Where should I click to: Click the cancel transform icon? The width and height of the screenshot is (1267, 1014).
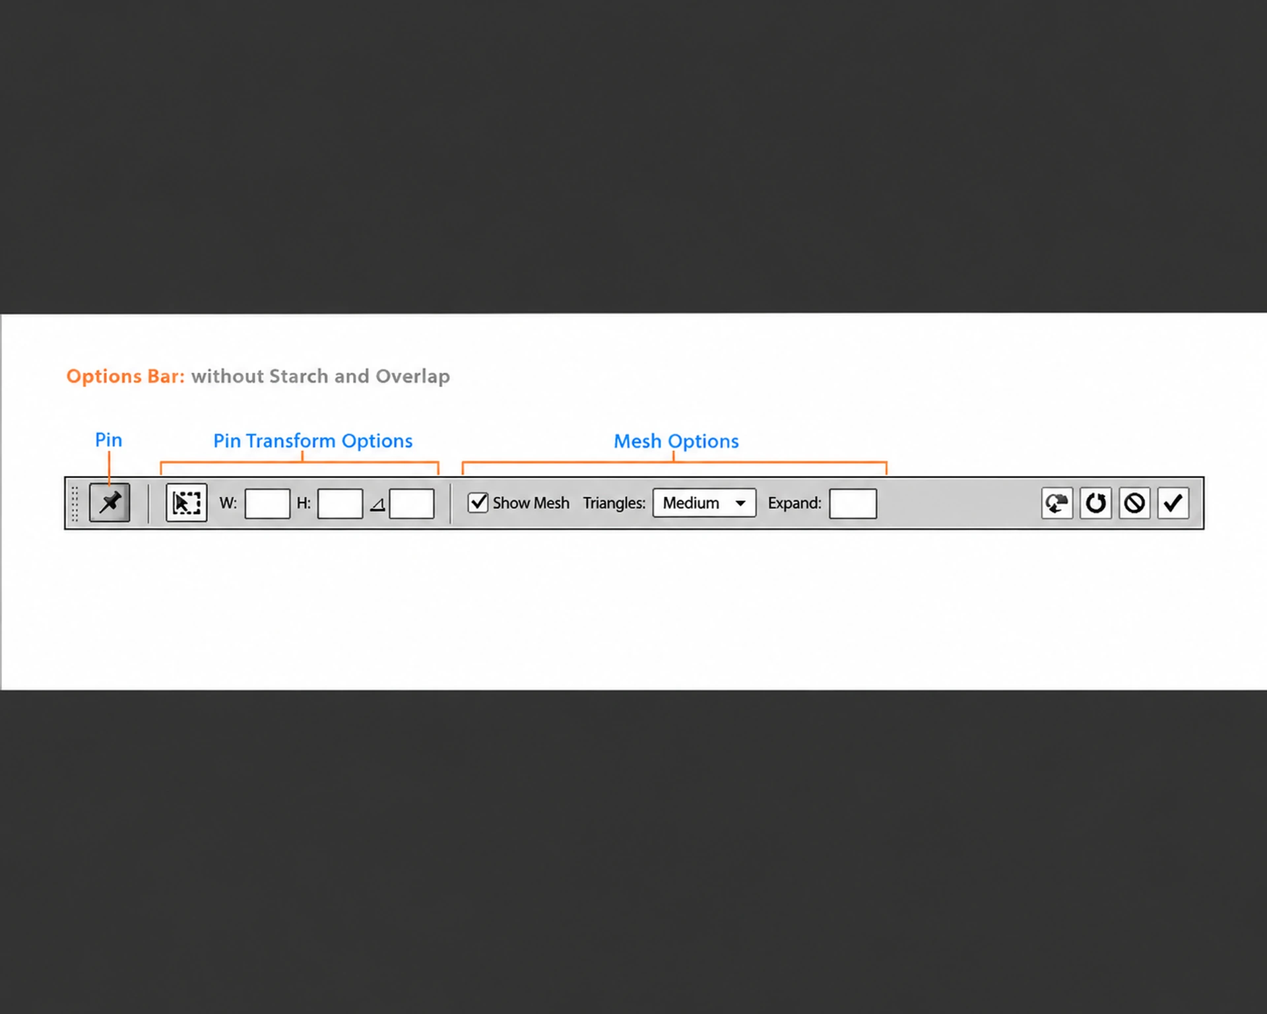pyautogui.click(x=1134, y=503)
